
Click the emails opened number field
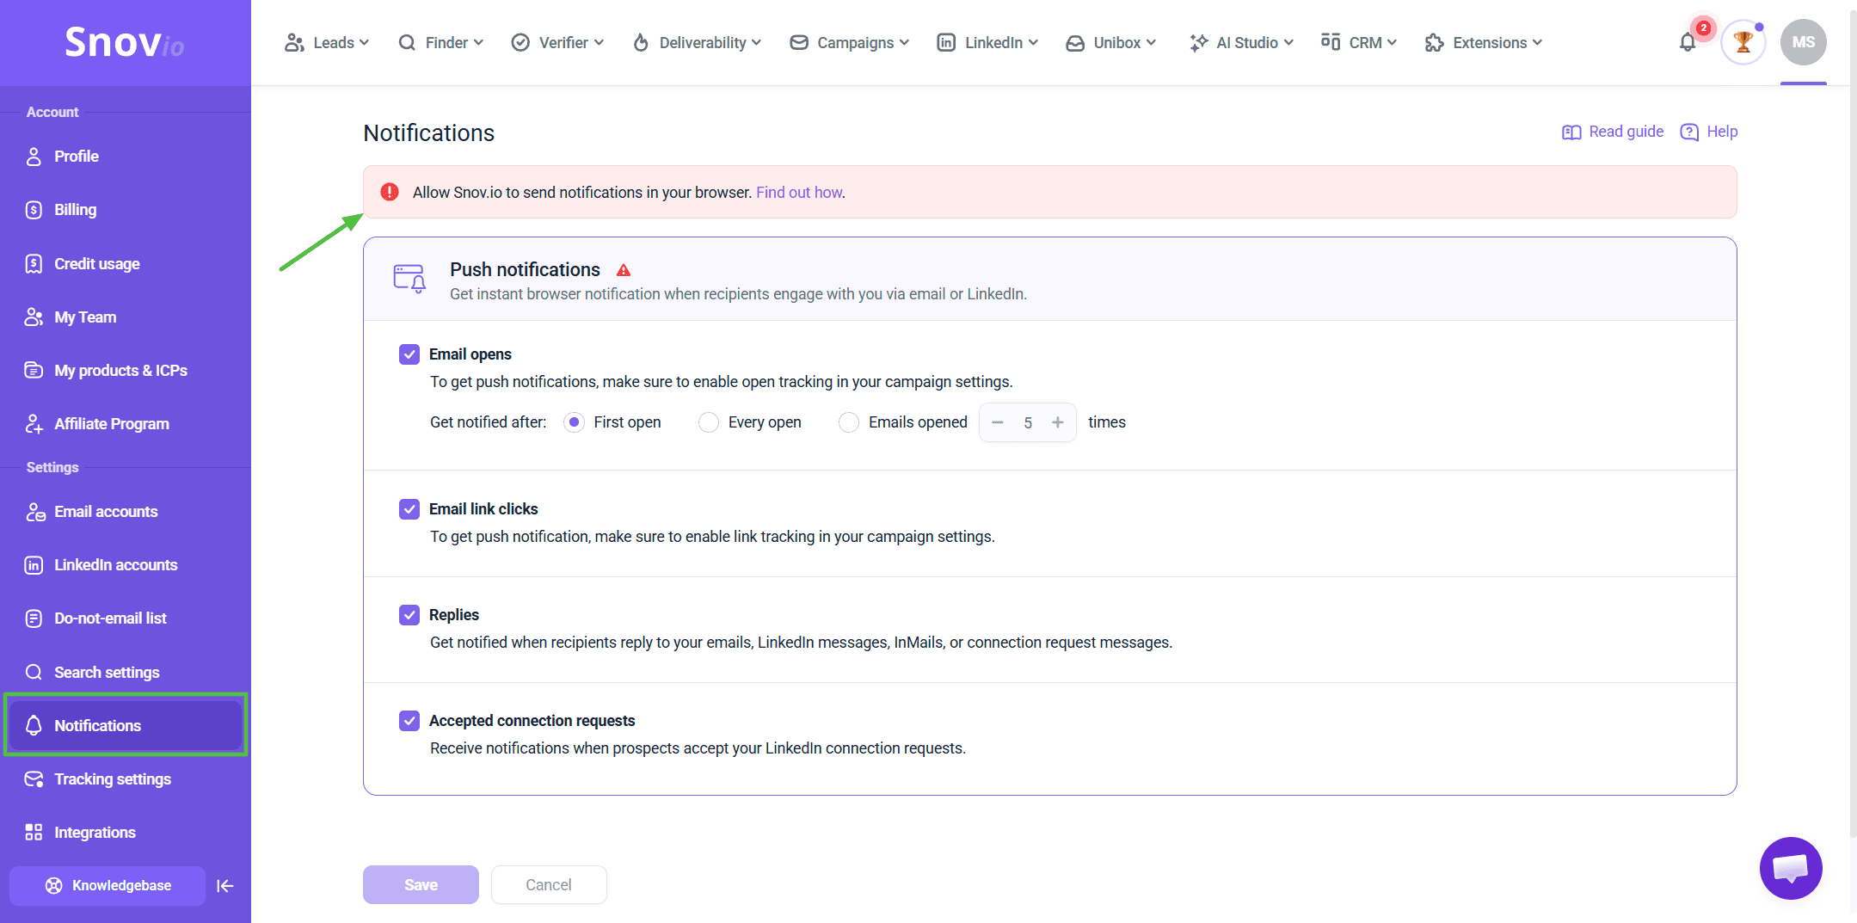click(1028, 422)
